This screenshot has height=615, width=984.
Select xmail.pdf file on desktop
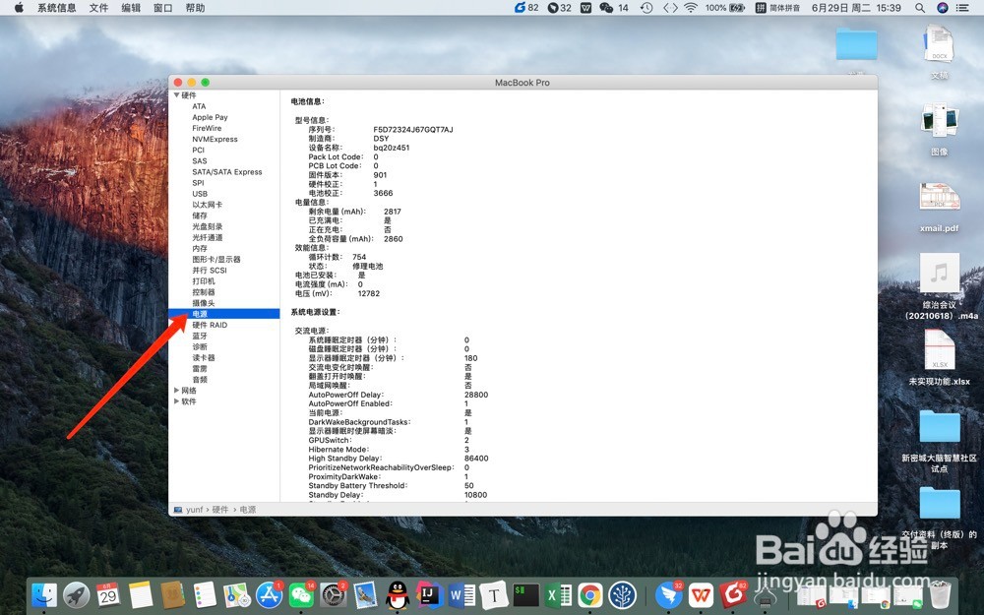tap(940, 207)
